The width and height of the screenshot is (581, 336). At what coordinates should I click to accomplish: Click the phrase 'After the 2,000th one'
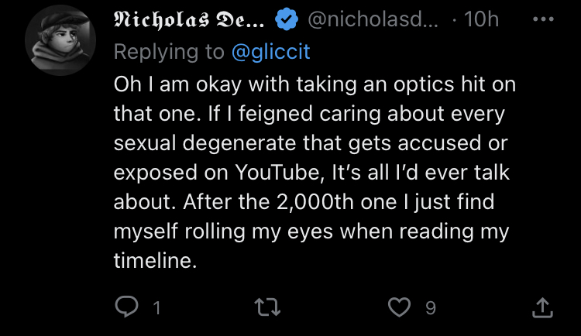[x=290, y=202]
